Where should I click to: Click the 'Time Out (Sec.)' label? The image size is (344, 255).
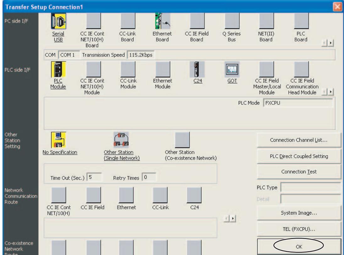67,178
